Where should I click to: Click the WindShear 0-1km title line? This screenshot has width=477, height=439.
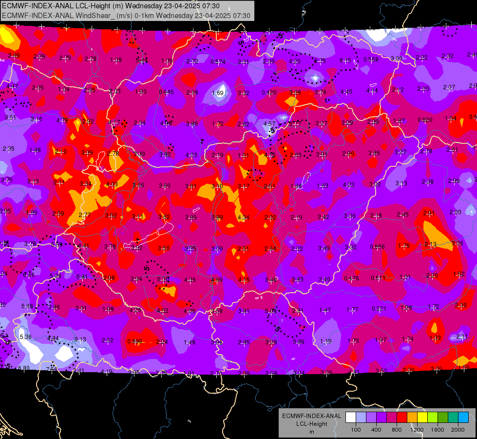(126, 16)
